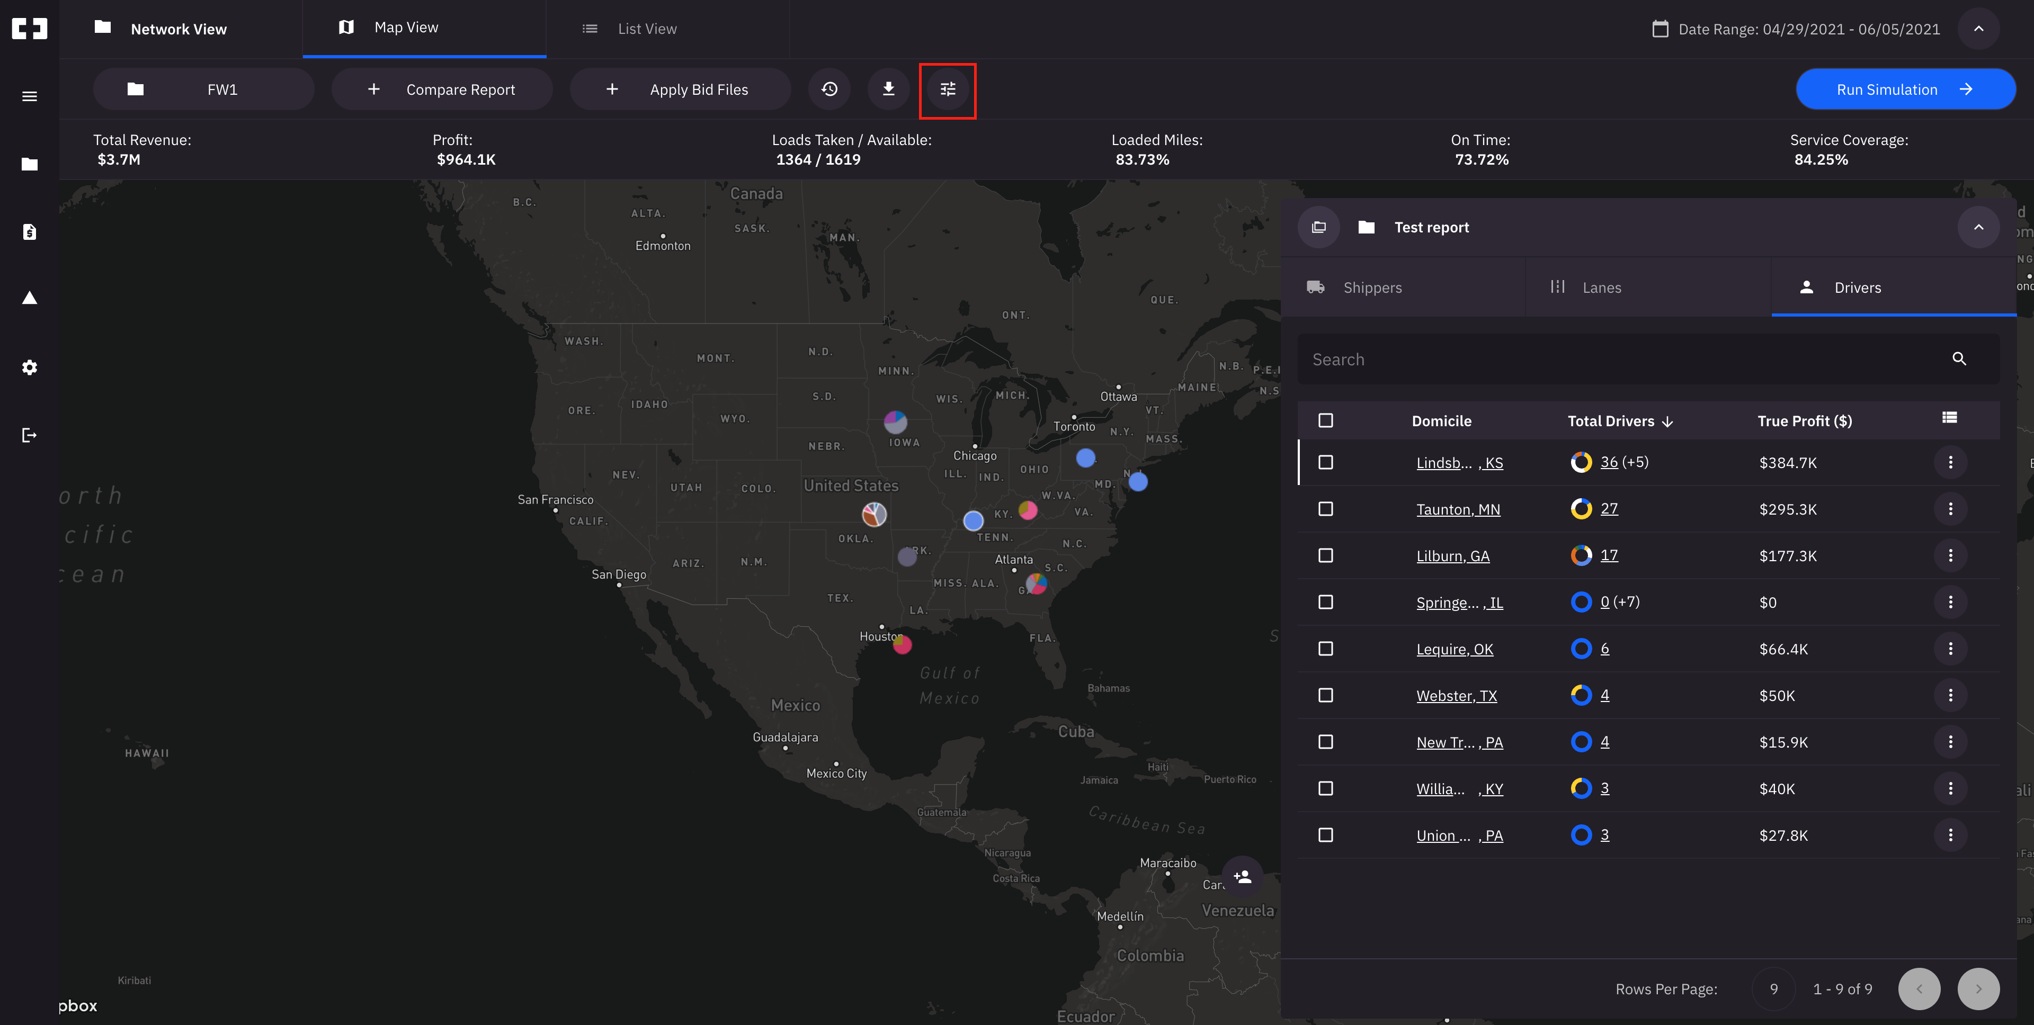Viewport: 2034px width, 1025px height.
Task: Open hamburger menu in left sidebar
Action: coord(29,96)
